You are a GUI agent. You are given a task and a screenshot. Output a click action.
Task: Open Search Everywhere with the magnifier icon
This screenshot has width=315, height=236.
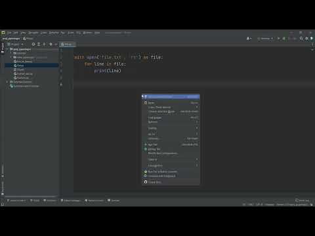301,39
